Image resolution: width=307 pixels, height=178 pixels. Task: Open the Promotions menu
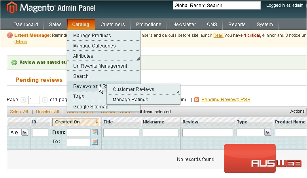(149, 25)
